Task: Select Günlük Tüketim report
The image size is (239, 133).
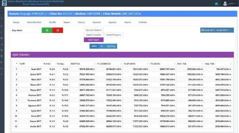Action: (x=94, y=30)
